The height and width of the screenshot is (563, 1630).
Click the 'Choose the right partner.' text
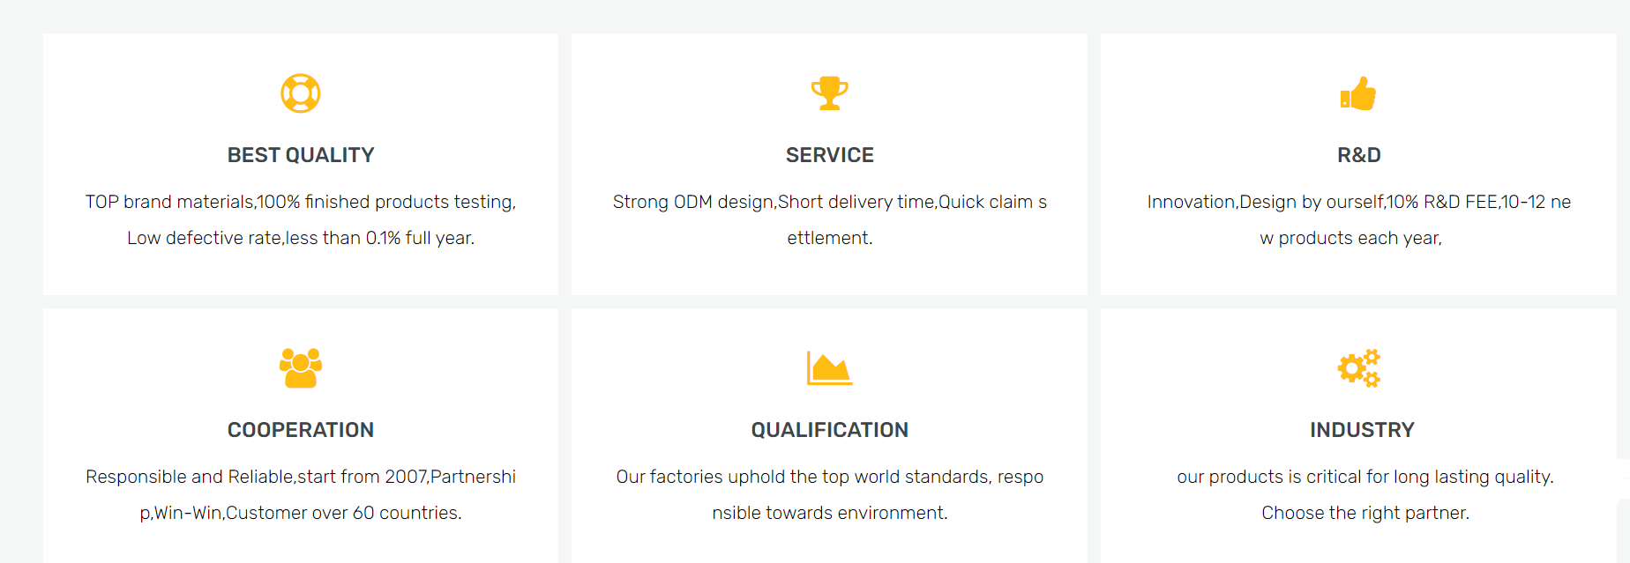[x=1365, y=513]
